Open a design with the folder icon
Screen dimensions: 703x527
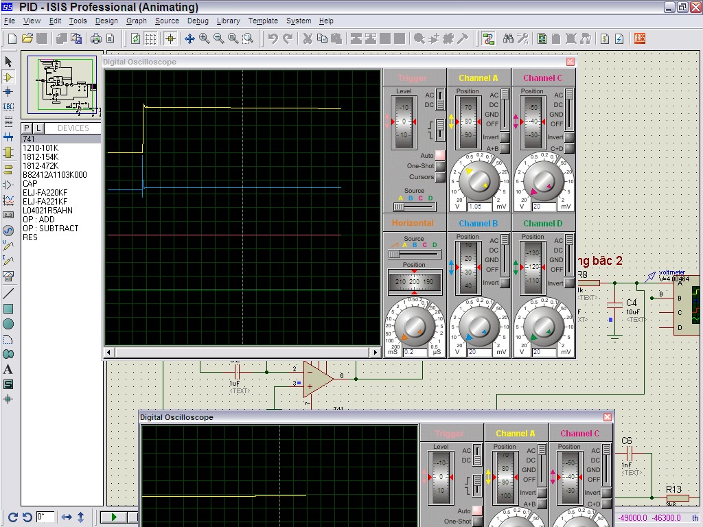[27, 38]
